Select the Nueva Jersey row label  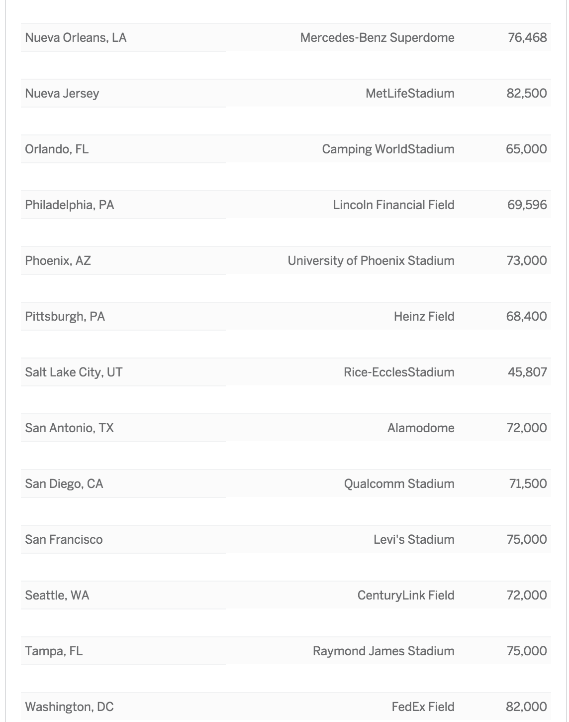tap(62, 94)
